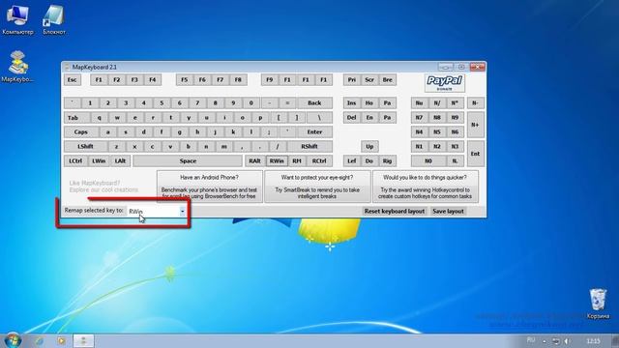619x348 pixels.
Task: Select the MapKeyboard desktop icon
Action: click(17, 67)
